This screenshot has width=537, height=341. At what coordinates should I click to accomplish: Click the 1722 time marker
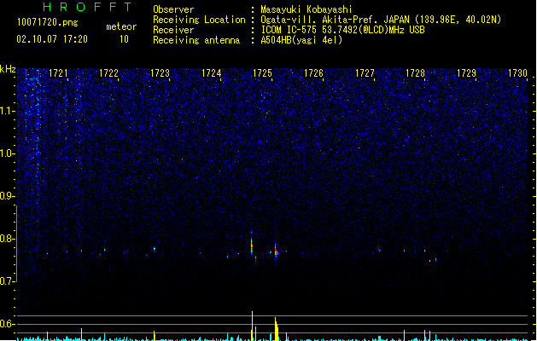click(x=109, y=73)
